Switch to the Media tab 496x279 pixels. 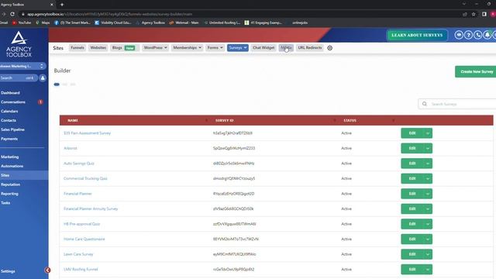tap(286, 48)
